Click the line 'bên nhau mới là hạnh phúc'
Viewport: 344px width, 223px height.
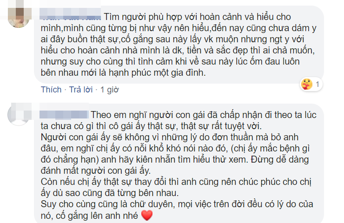(x=123, y=72)
